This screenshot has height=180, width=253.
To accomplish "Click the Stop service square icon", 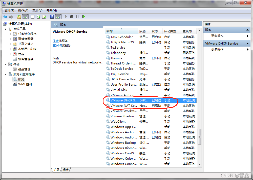I will tap(72, 17).
